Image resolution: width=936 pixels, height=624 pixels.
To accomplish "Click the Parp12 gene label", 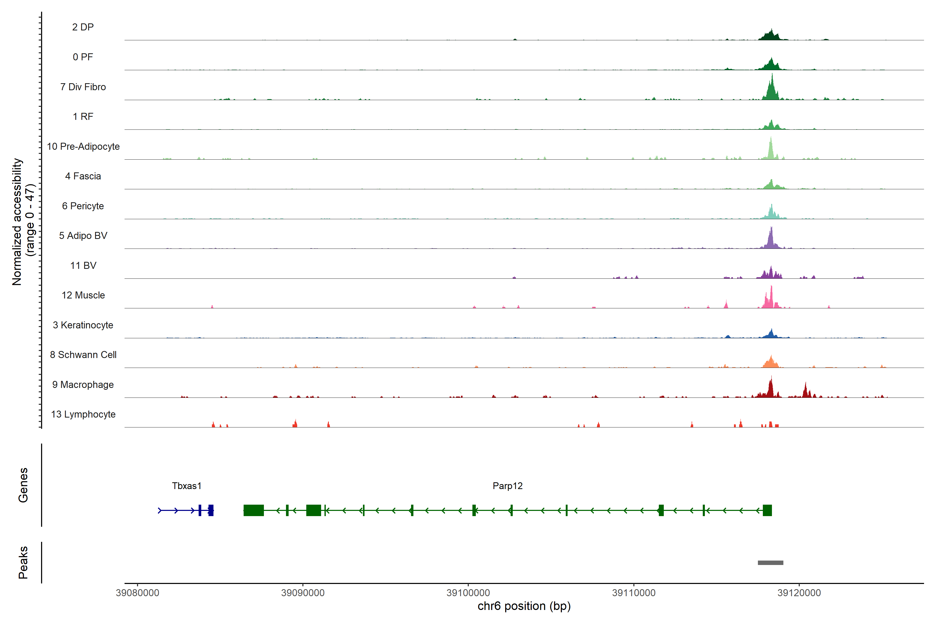I will (x=508, y=485).
